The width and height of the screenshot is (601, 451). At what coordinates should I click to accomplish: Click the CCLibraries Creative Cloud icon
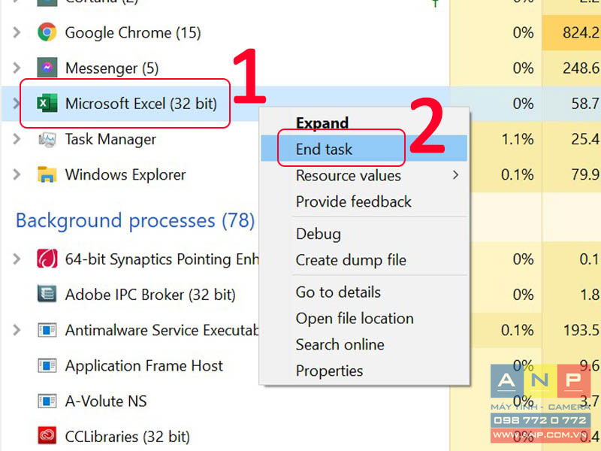coord(47,436)
